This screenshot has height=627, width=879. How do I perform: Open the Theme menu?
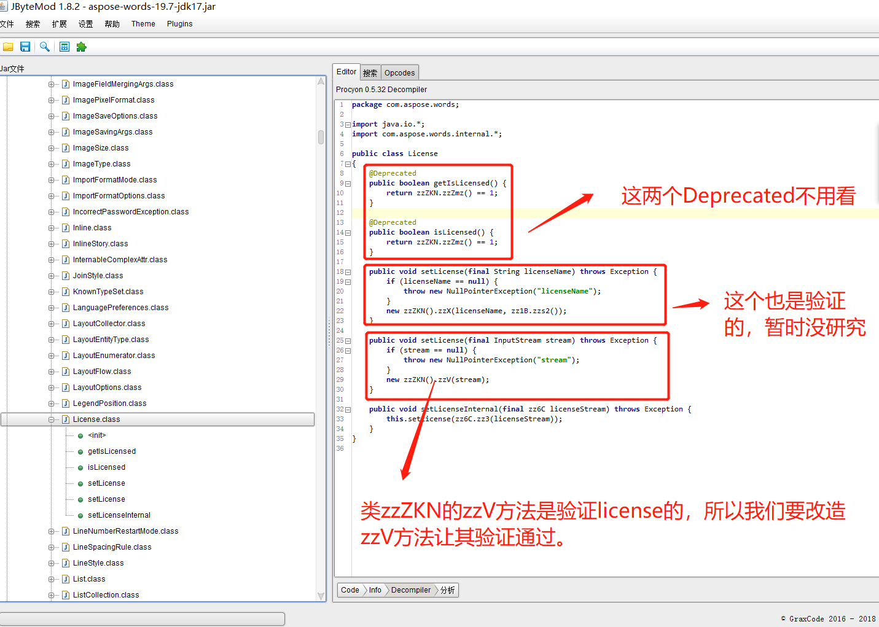(x=143, y=24)
